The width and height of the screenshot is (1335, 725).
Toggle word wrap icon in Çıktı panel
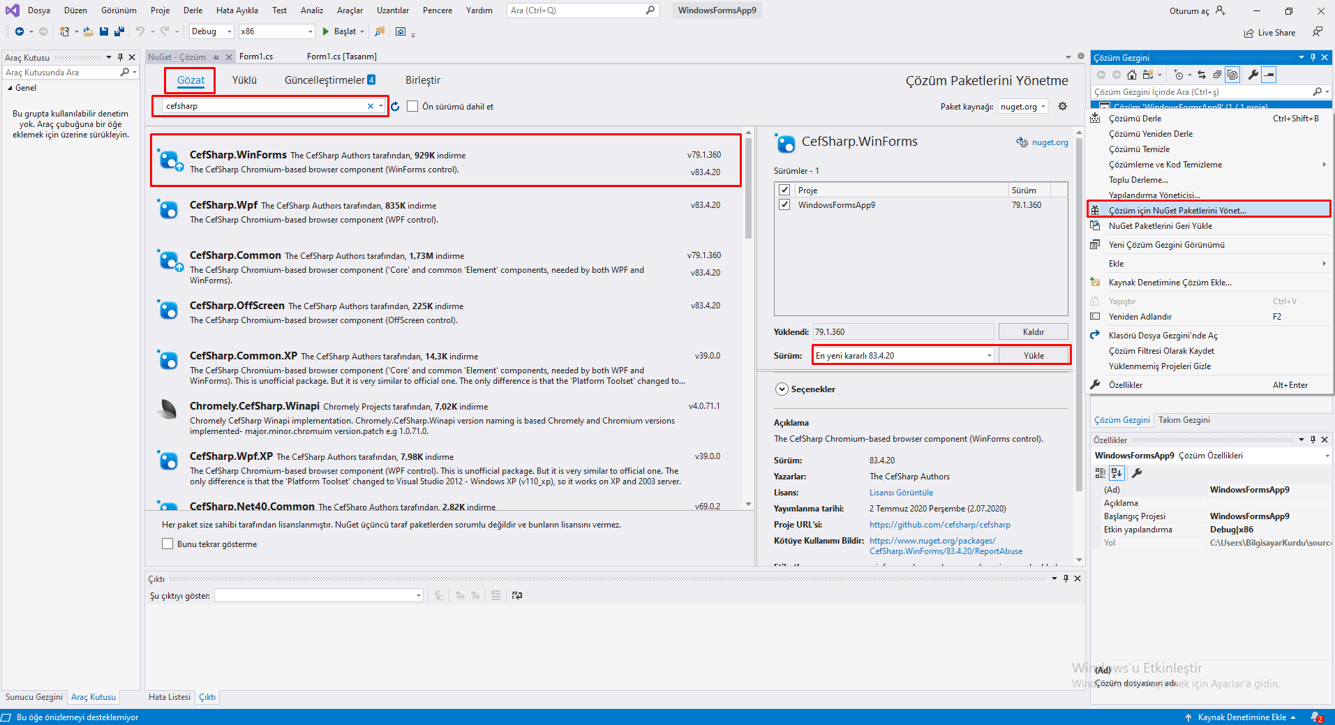(x=517, y=595)
